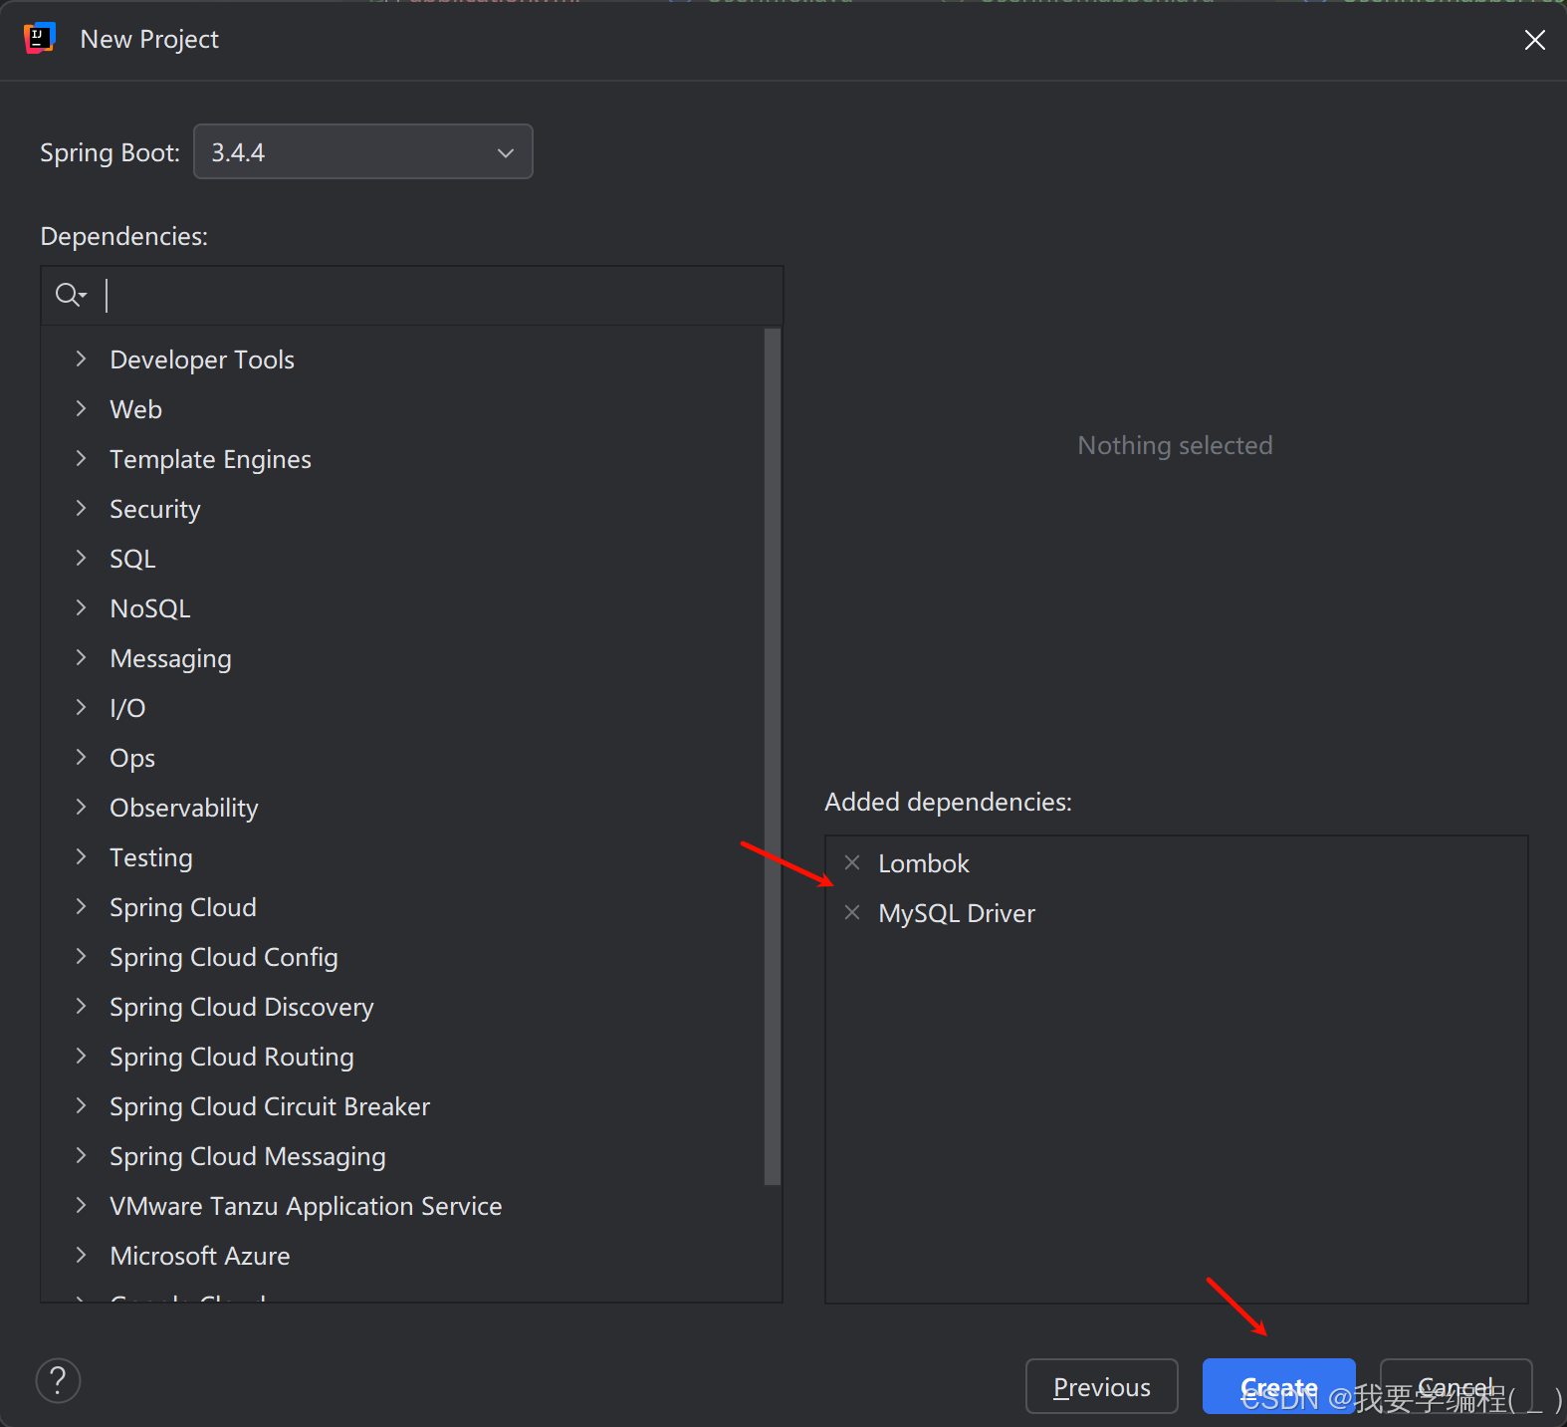Click the IntelliJ IDEA logo icon
This screenshot has height=1427, width=1567.
[39, 38]
